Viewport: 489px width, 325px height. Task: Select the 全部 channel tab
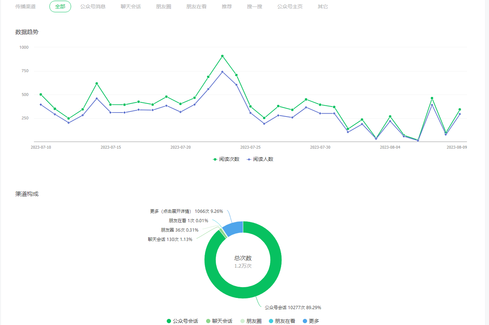pyautogui.click(x=60, y=6)
